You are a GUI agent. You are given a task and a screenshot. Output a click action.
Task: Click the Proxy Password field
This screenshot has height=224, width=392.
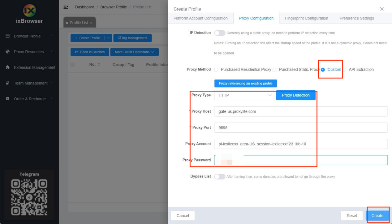coord(301,160)
